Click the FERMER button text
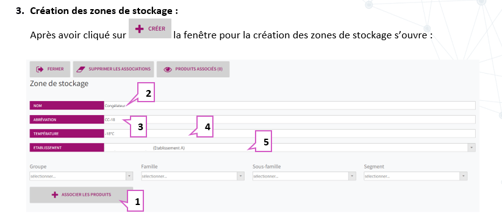This screenshot has width=502, height=219. (56, 69)
